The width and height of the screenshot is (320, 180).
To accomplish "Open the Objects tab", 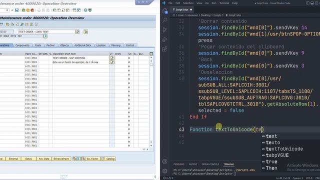I will click(x=64, y=45).
